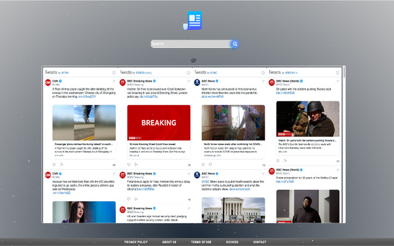Click Twitter bird icon on CNN Instacart tweet
Image resolution: width=394 pixels, height=246 pixels.
pyautogui.click(x=114, y=173)
